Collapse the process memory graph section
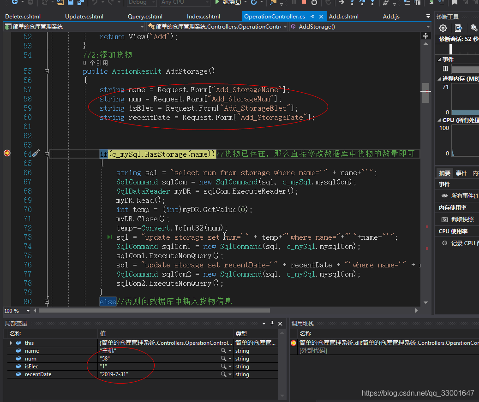479x402 pixels. pos(439,79)
